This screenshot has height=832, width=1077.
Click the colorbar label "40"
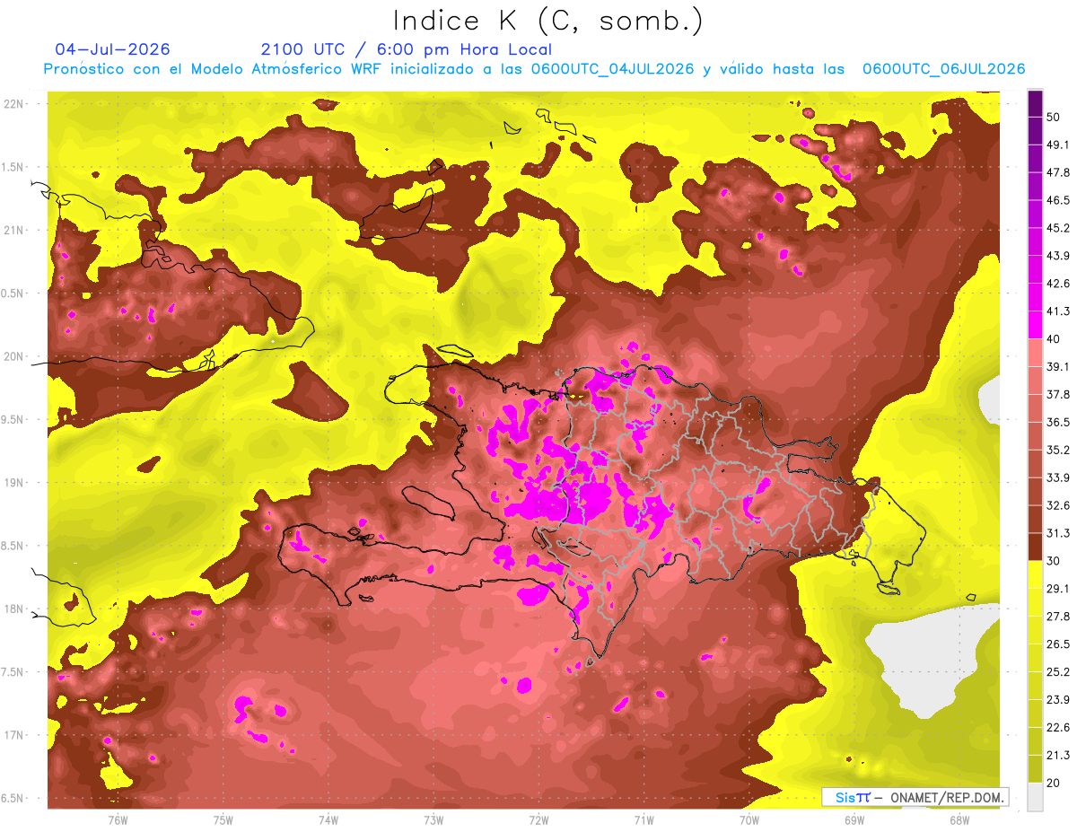click(1054, 339)
